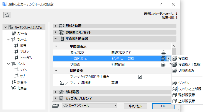Click the 実線 value
203x112 pixels.
[115, 83]
